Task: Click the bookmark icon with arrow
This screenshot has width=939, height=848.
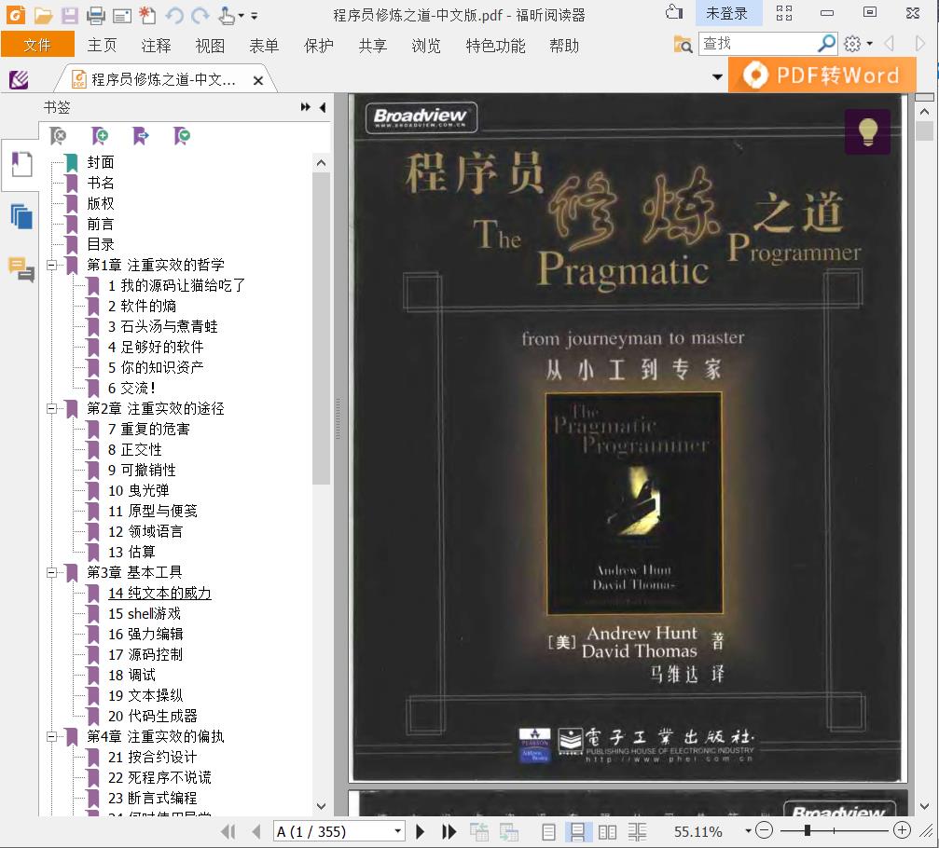Action: pos(141,136)
